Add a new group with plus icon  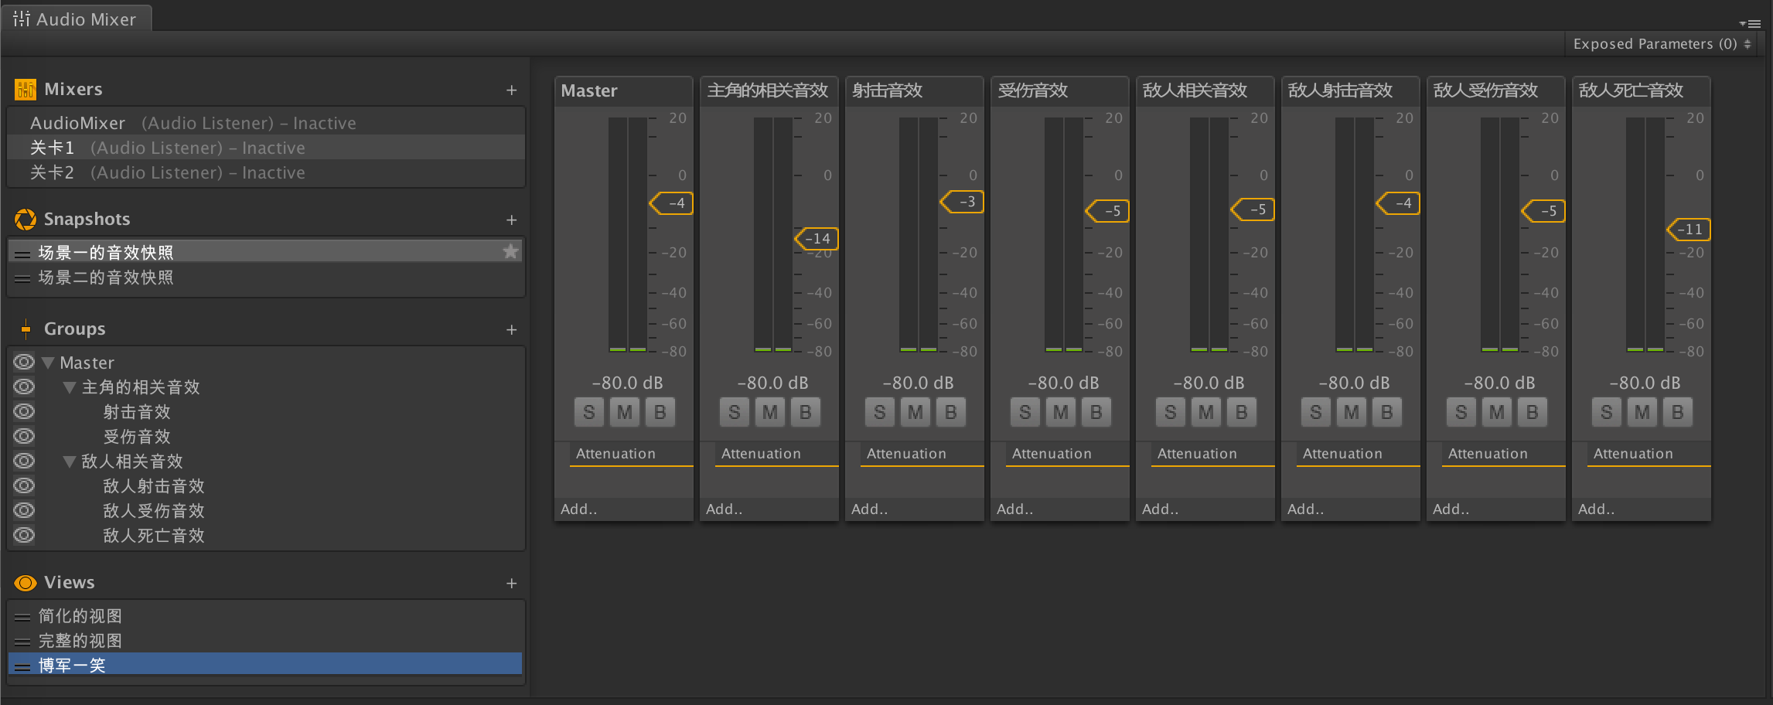click(511, 330)
